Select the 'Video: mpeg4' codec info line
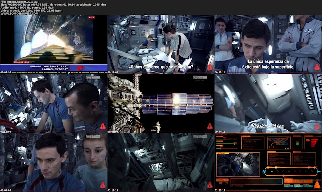The width and height of the screenshot is (322, 192). click(x=31, y=10)
